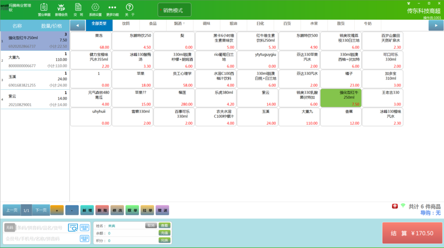The image size is (444, 248).
Task: Click the 新增 button
Action: click(x=87, y=210)
